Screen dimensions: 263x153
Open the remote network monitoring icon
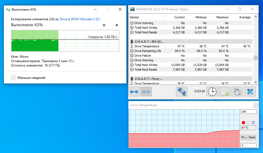pos(182,92)
